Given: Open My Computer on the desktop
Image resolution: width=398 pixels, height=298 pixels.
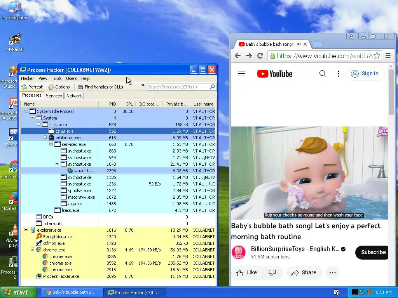Looking at the screenshot, I should coord(15,10).
